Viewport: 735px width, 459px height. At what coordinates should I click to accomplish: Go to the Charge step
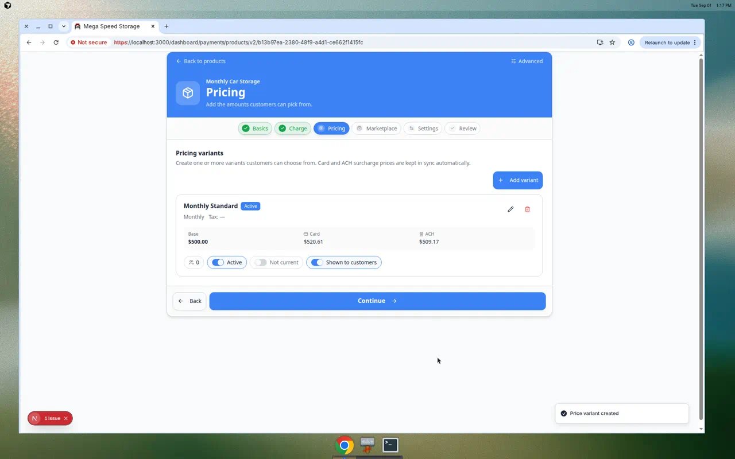(293, 129)
